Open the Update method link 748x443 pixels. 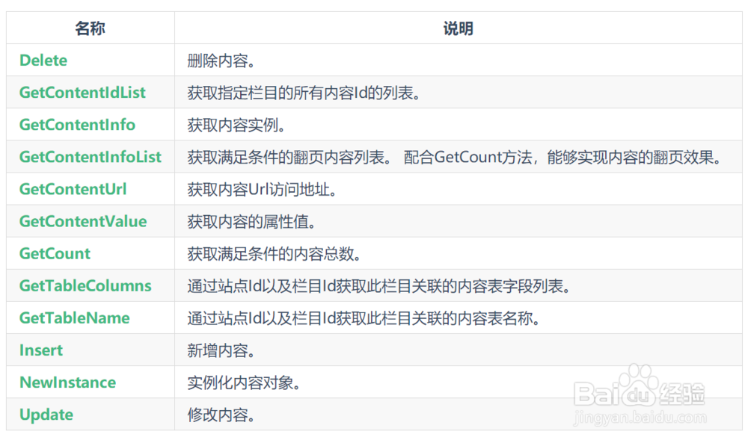[46, 415]
